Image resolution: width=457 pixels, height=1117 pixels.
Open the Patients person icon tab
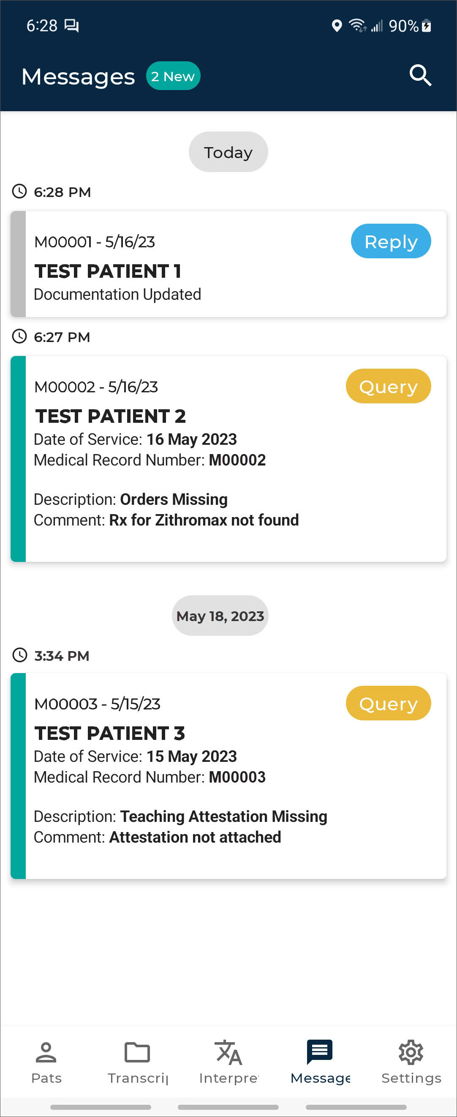click(46, 1052)
